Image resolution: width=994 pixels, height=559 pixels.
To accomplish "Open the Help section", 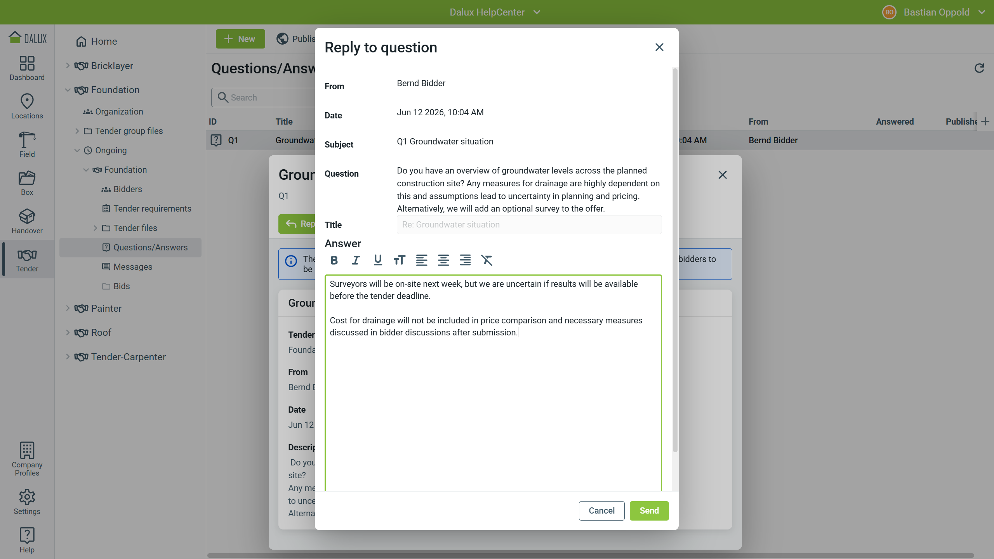I will click(x=27, y=540).
